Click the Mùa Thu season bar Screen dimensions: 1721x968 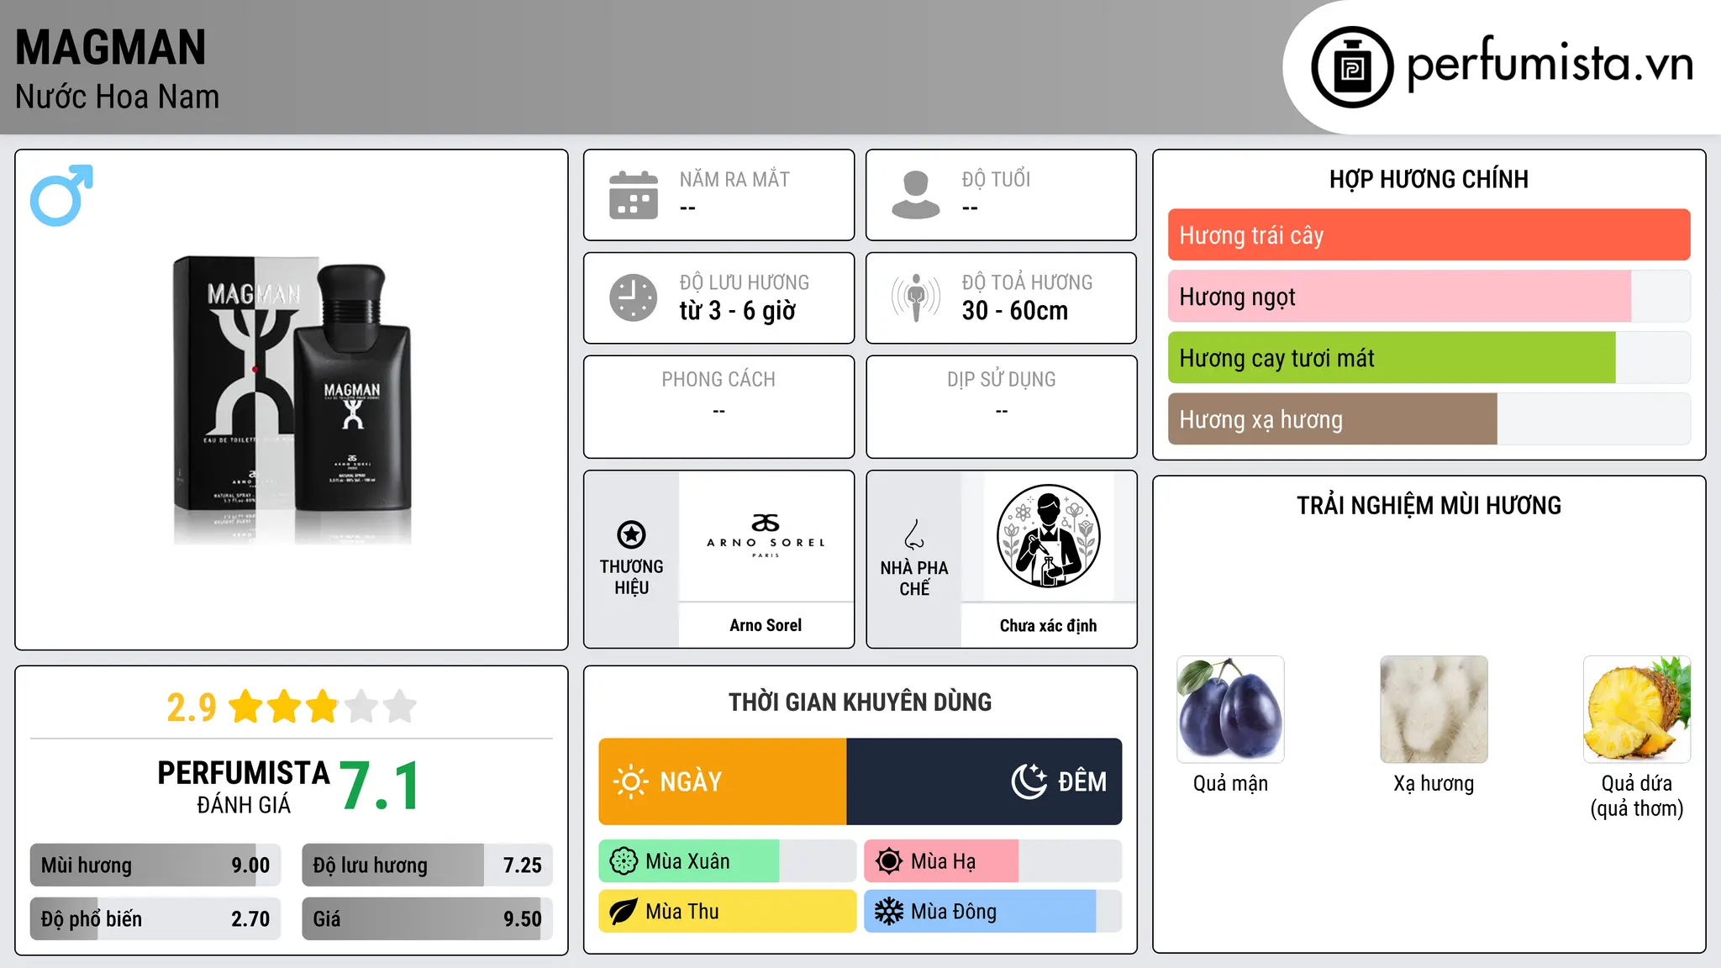click(727, 912)
